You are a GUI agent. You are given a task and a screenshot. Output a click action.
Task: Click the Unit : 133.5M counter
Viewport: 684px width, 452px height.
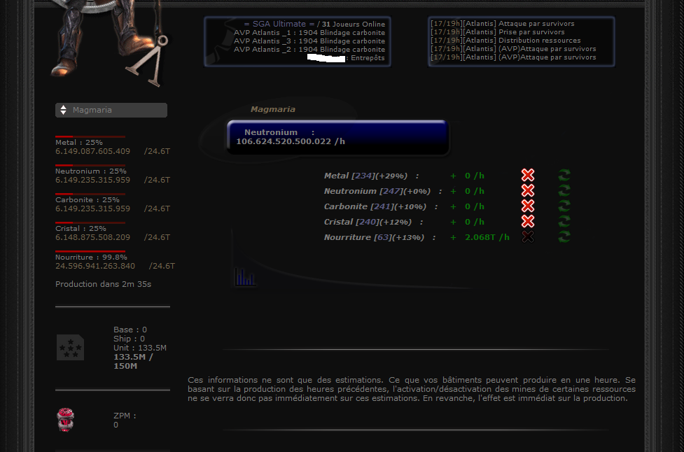(x=140, y=348)
